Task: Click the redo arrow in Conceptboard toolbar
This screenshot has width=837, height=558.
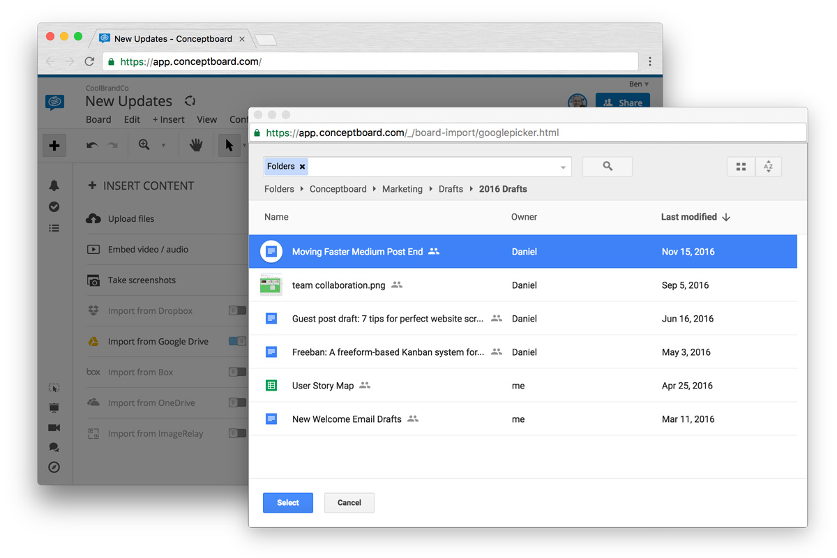Action: (x=112, y=146)
